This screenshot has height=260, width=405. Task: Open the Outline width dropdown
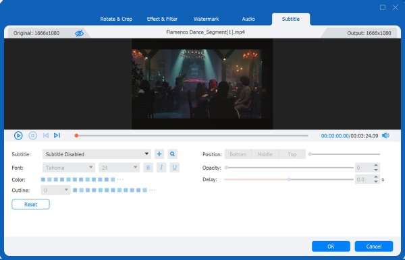click(x=56, y=190)
